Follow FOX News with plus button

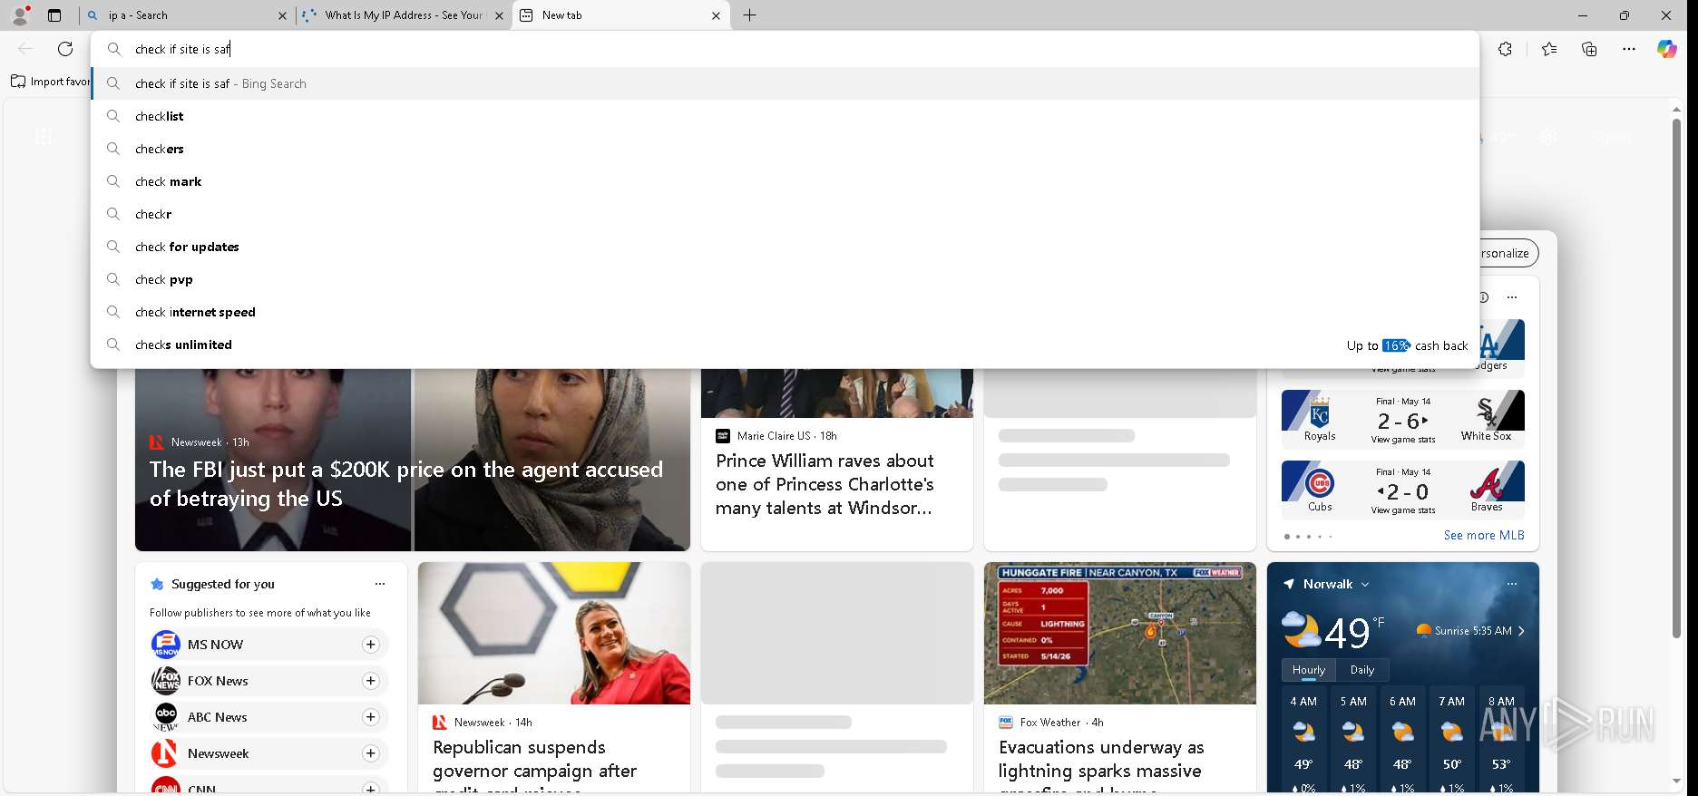371,681
